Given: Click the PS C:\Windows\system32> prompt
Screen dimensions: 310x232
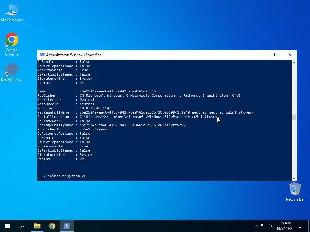Looking at the screenshot, I should pyautogui.click(x=61, y=176).
